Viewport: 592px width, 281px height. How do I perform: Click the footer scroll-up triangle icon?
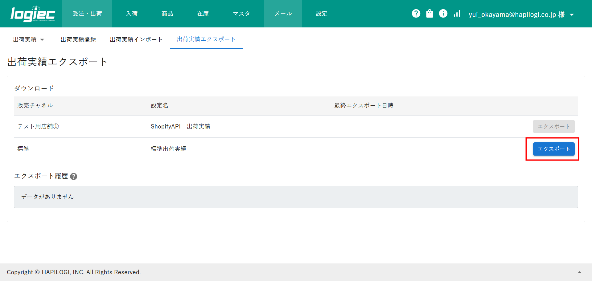click(579, 272)
